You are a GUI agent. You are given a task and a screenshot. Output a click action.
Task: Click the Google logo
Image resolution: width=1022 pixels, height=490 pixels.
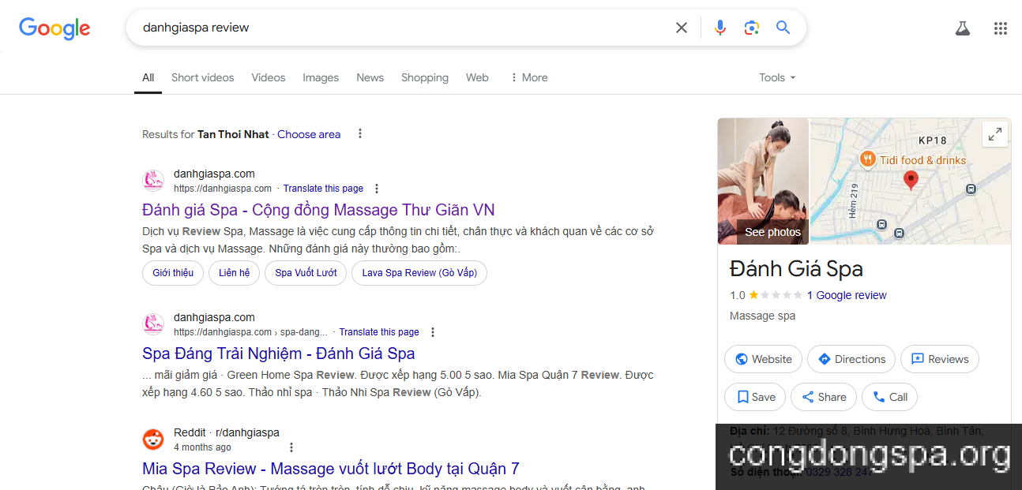tap(54, 28)
